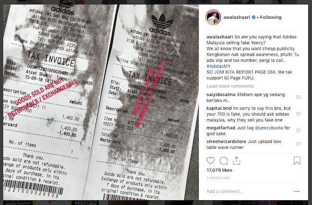Share the post via share icon

pyautogui.click(x=236, y=161)
